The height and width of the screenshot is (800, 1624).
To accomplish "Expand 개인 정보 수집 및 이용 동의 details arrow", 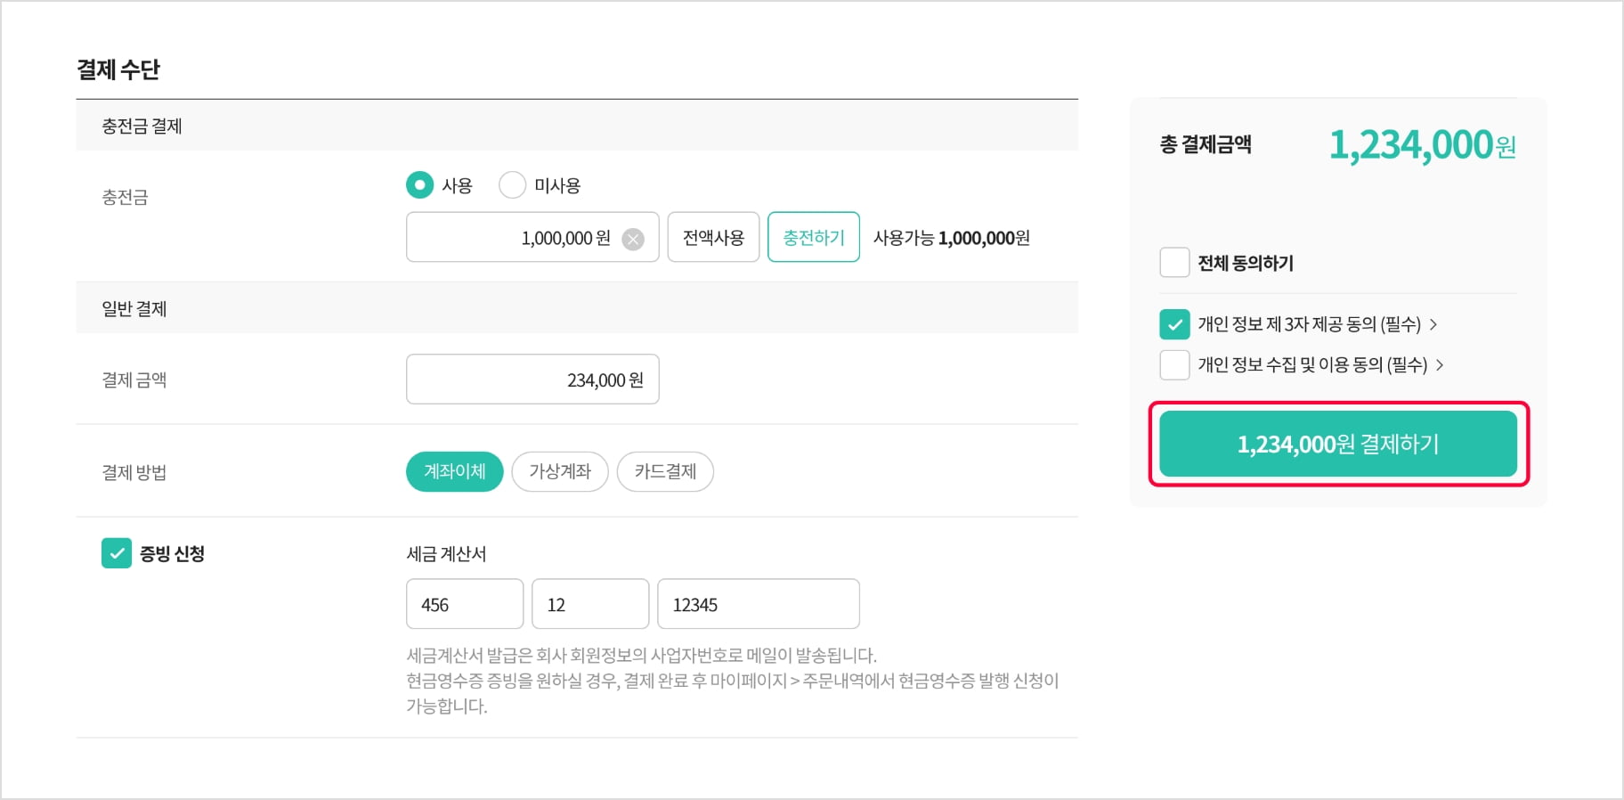I will tap(1440, 364).
